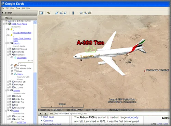Select the Add Placemark pushpin tool

click(49, 13)
